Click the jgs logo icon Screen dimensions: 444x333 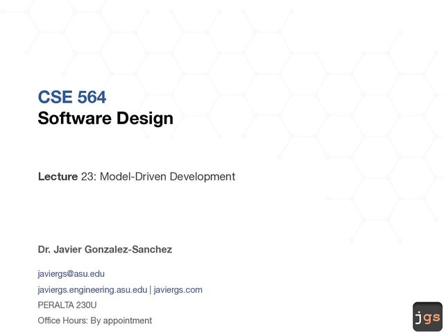tap(427, 316)
